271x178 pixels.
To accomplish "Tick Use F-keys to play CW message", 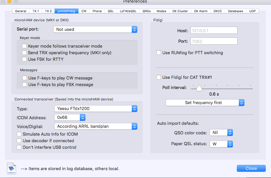I will [25, 78].
